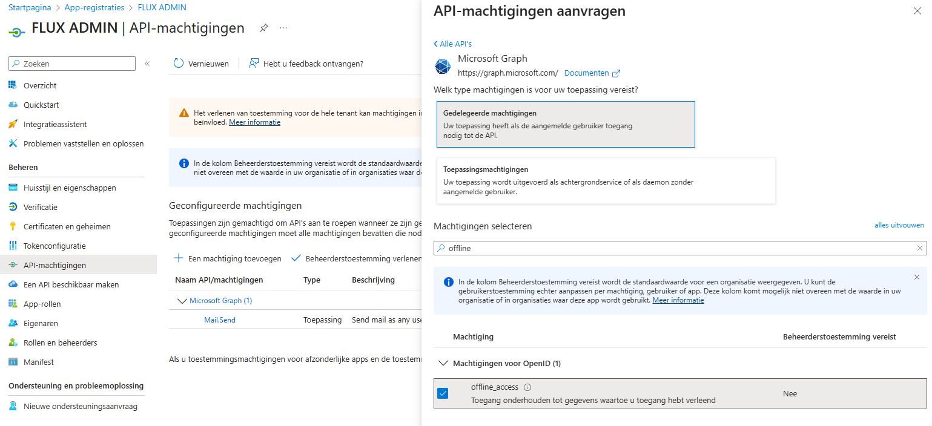The height and width of the screenshot is (426, 932).
Task: Open Meer informatie in the blue panel banner
Action: [x=678, y=300]
